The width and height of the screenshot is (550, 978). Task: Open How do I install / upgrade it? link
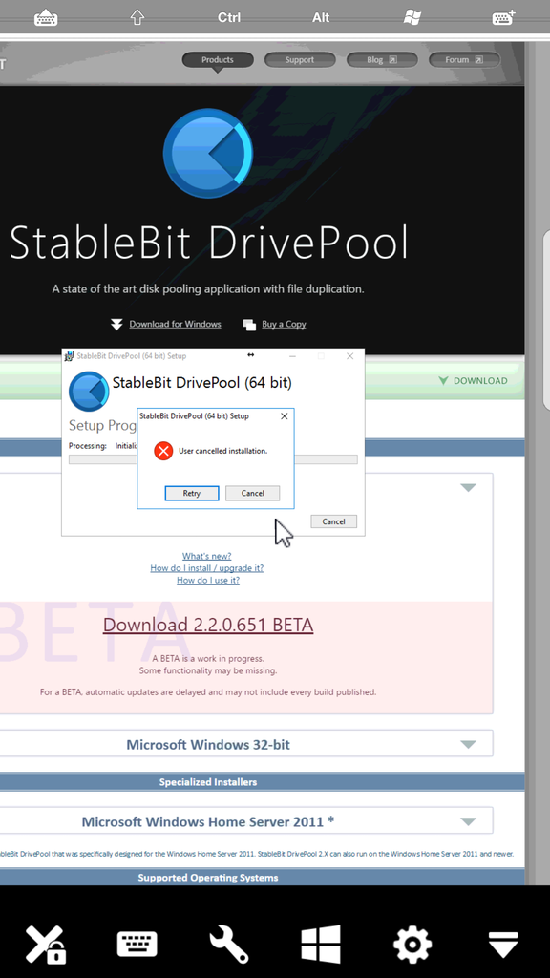click(x=206, y=568)
